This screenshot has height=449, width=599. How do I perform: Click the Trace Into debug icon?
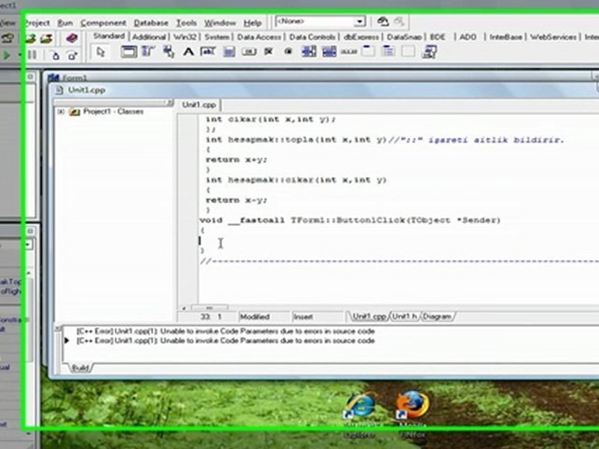[56, 56]
